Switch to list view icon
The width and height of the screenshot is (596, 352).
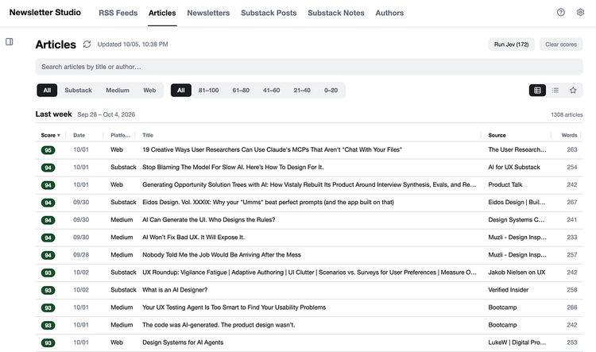555,90
